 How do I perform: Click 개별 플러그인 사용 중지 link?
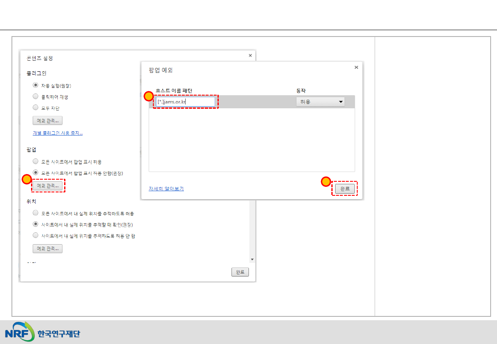(58, 133)
